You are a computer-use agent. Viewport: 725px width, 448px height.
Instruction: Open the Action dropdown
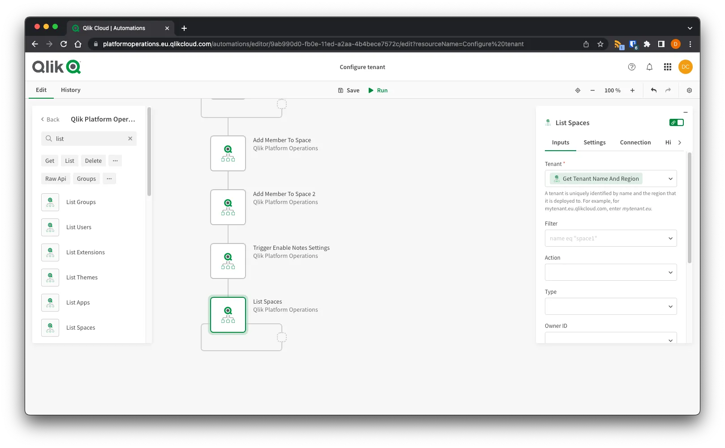610,272
